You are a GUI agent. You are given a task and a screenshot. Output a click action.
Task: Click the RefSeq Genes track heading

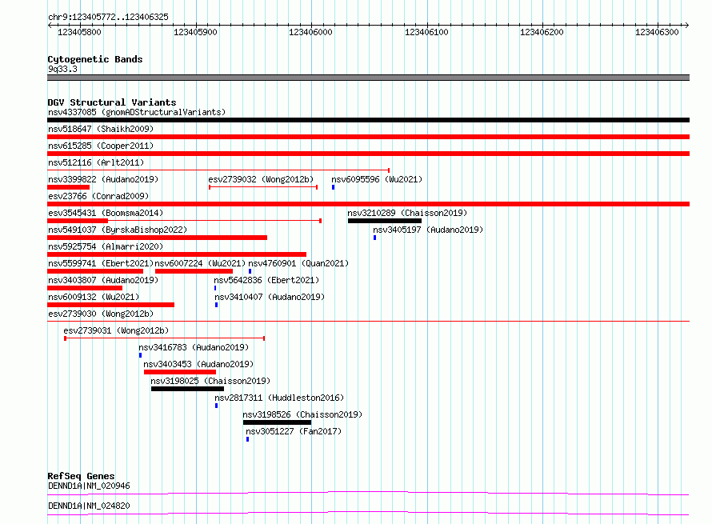click(81, 476)
